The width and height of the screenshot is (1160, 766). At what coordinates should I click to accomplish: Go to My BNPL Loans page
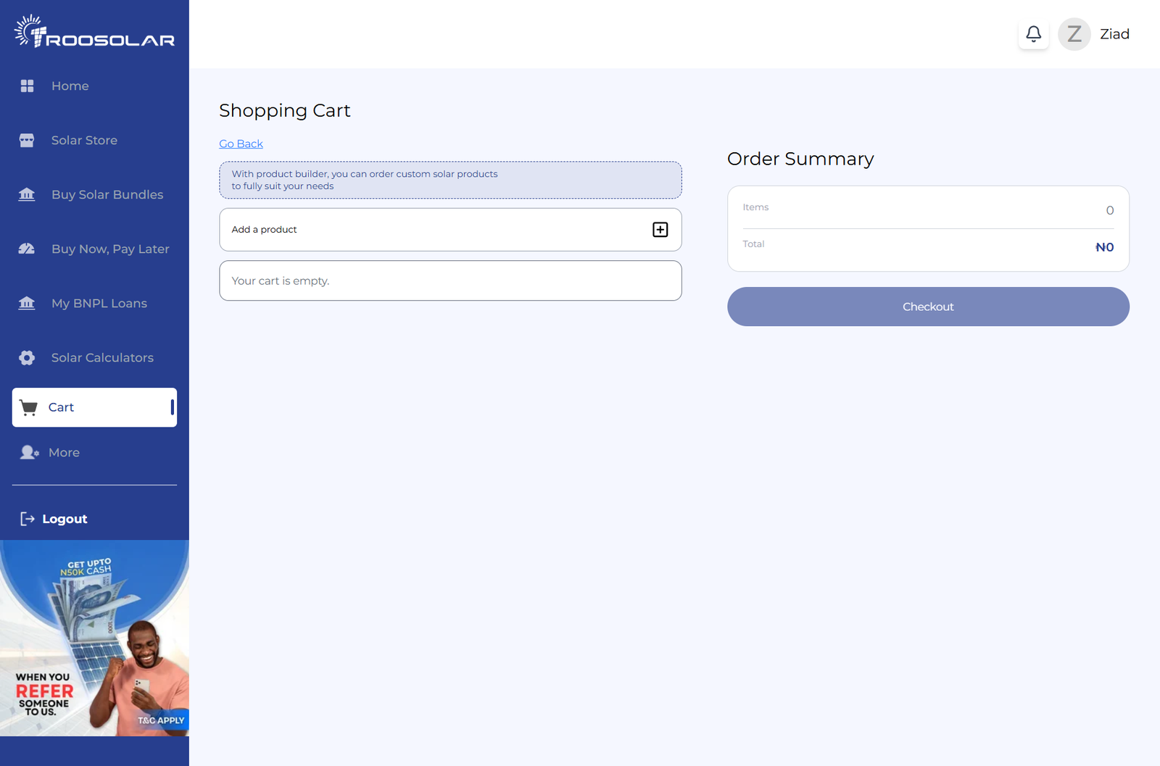coord(99,304)
